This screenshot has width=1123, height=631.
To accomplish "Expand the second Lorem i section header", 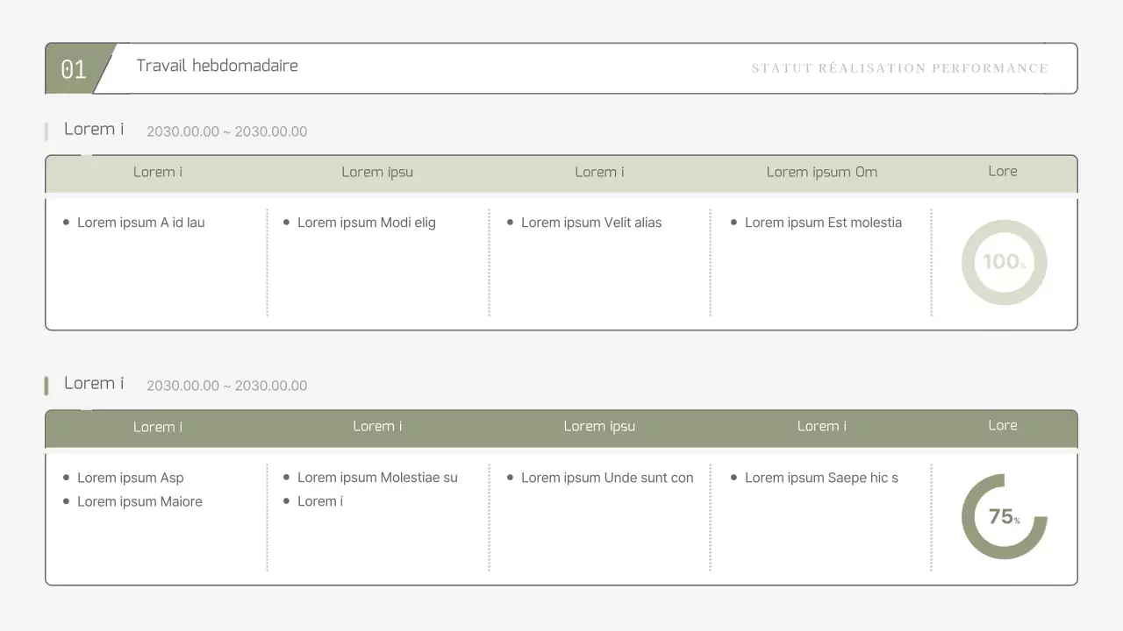I will (94, 383).
